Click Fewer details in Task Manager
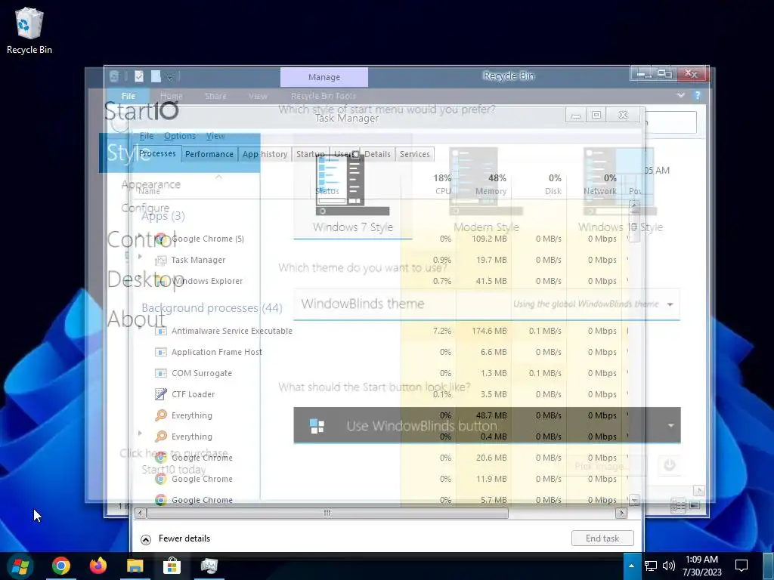This screenshot has width=774, height=580. [175, 538]
